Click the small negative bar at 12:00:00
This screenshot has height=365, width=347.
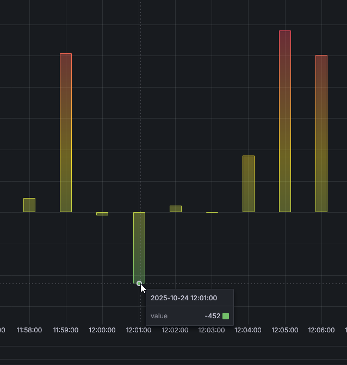[x=102, y=214]
